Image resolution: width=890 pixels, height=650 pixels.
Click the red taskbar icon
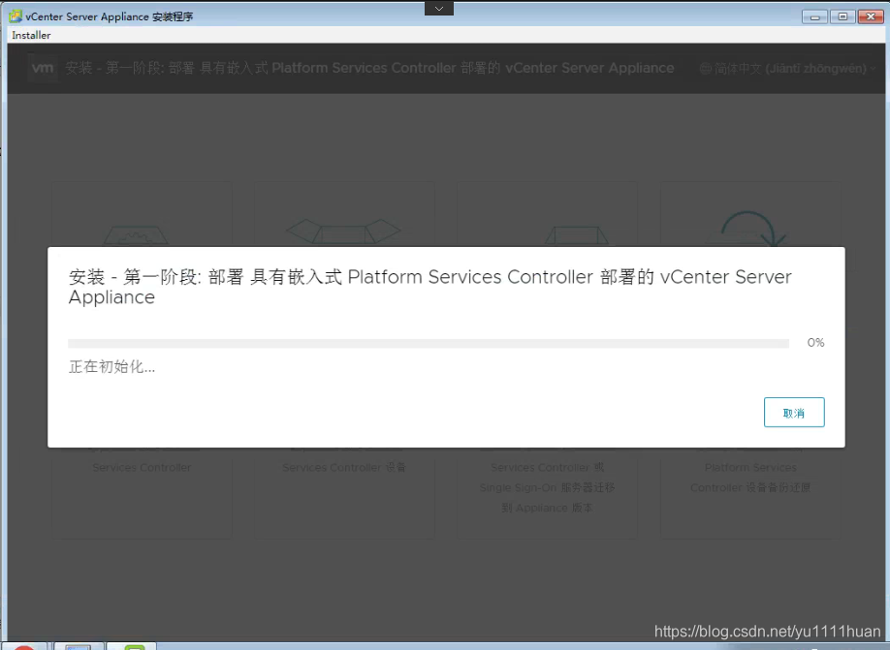[x=24, y=647]
